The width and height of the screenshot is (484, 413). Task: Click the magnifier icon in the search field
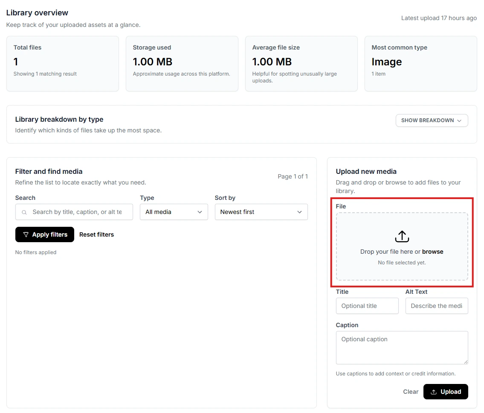(x=24, y=212)
